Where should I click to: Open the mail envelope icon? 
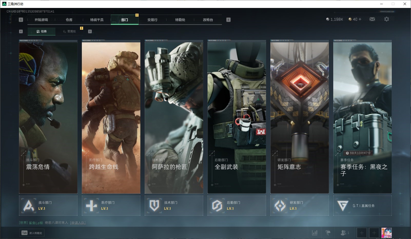coord(372,19)
